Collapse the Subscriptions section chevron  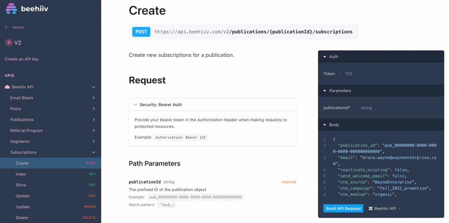pos(94,152)
